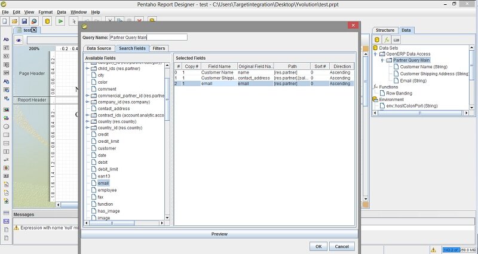Select Email (String) in Data panel
Screen dimensions: 478x254
click(x=413, y=81)
